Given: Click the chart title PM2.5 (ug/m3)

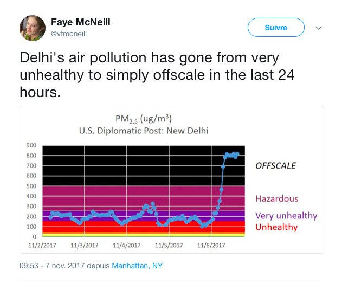Looking at the screenshot, I should tap(144, 119).
